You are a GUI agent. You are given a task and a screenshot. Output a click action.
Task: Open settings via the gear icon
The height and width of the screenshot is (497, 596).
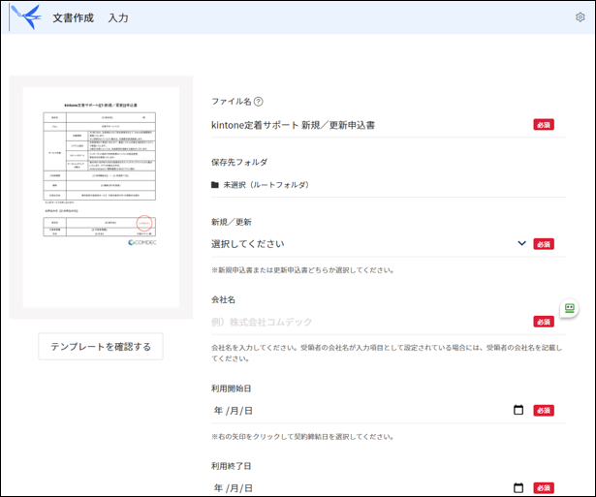(580, 17)
